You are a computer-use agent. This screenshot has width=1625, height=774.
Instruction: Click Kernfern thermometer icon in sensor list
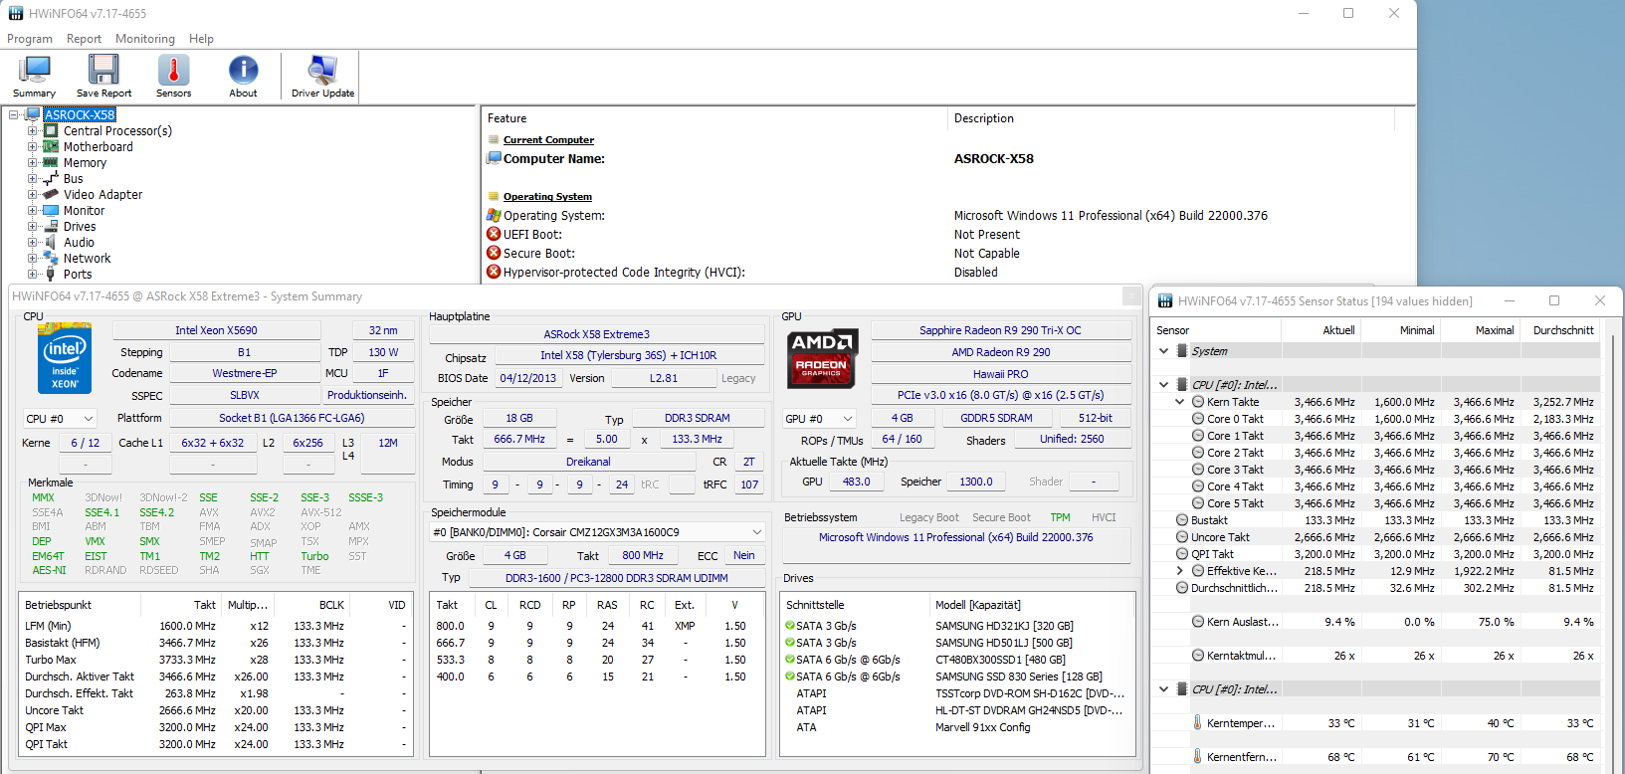pyautogui.click(x=1197, y=757)
